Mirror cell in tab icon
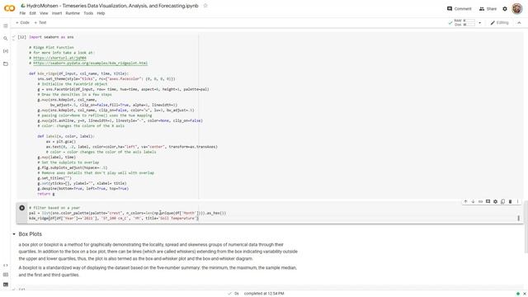This screenshot has height=297, width=528. click(x=502, y=201)
